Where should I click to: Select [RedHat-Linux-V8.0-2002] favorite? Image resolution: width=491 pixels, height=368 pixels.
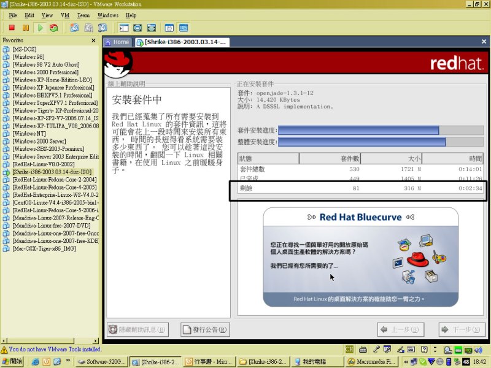tap(43, 164)
